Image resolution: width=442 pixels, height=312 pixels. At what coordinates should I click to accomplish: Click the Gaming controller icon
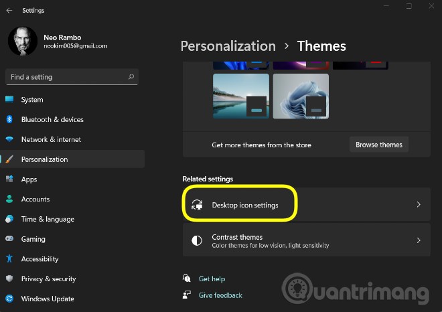click(9, 239)
